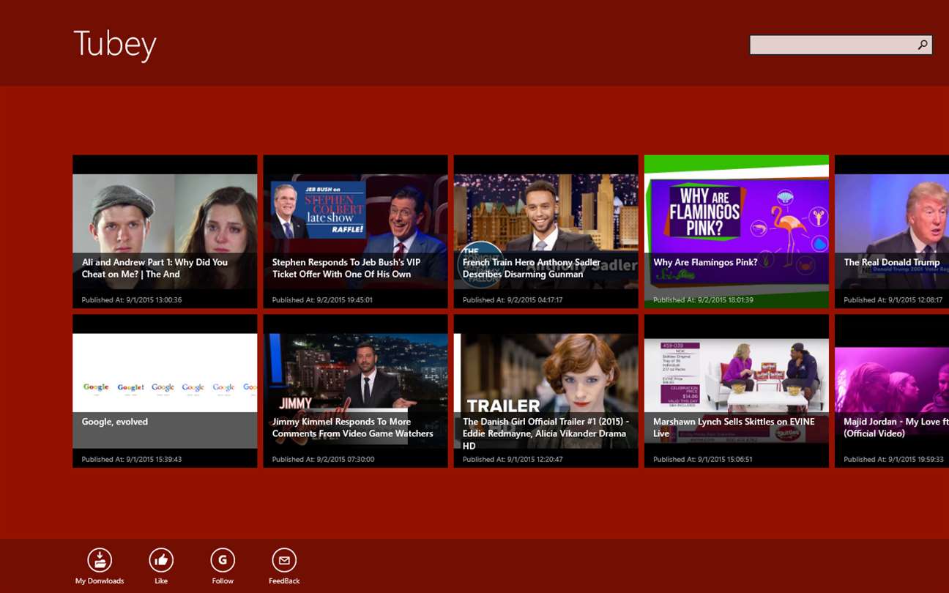Click the Like thumbs-up icon
Image resolution: width=949 pixels, height=593 pixels.
pyautogui.click(x=161, y=560)
